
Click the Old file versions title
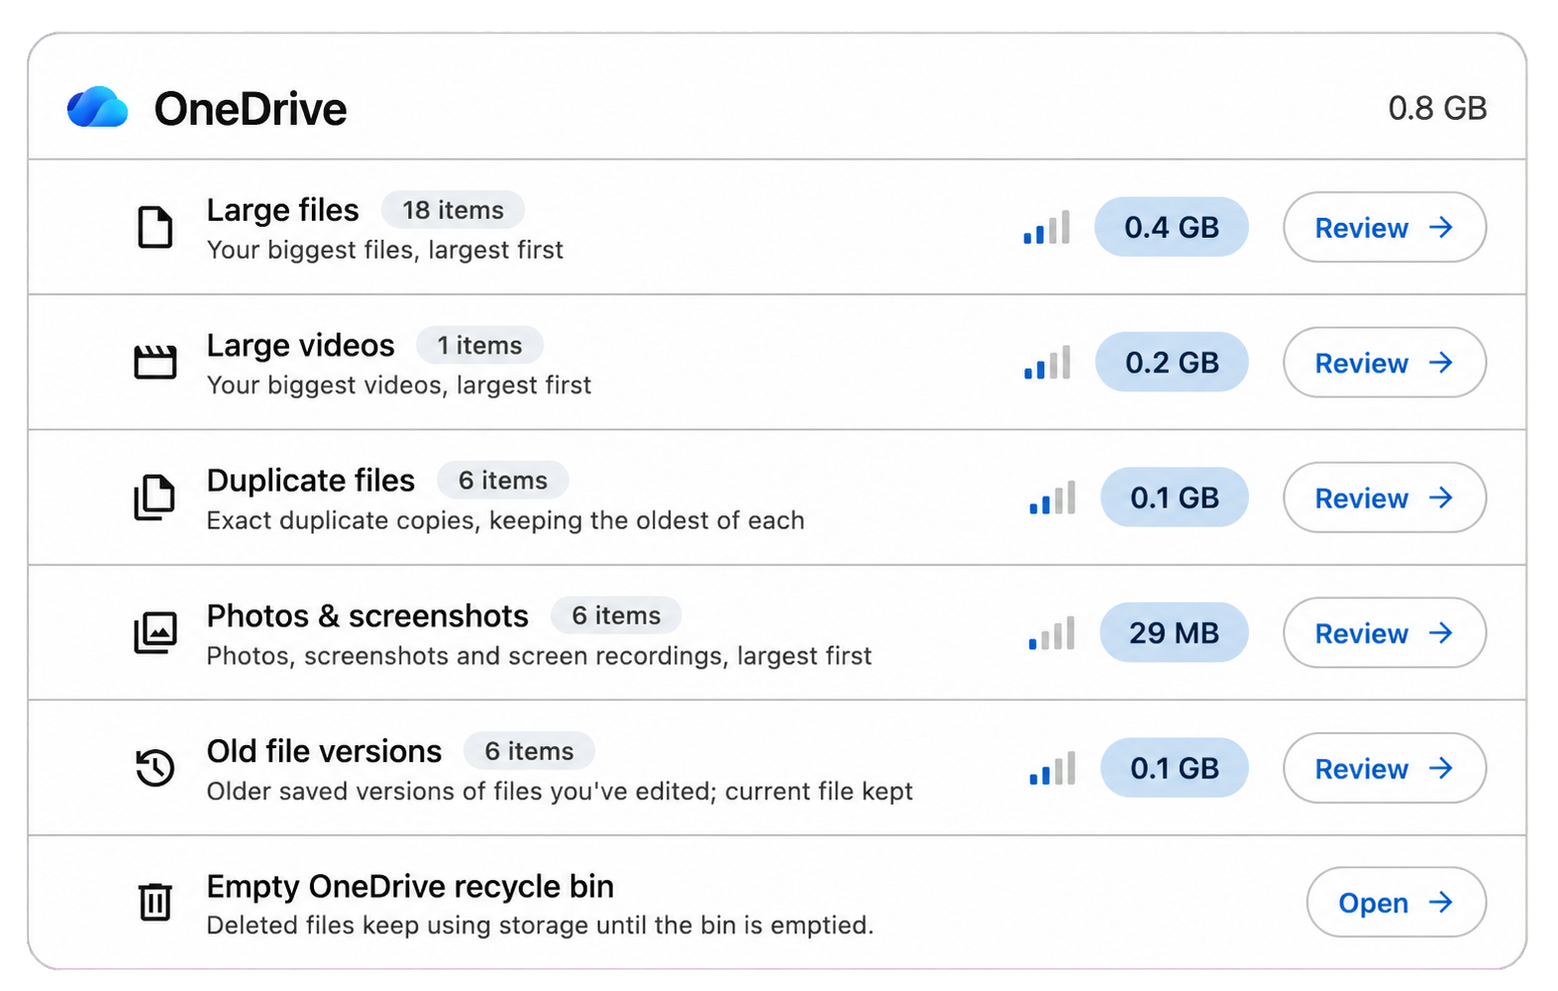pyautogui.click(x=324, y=751)
